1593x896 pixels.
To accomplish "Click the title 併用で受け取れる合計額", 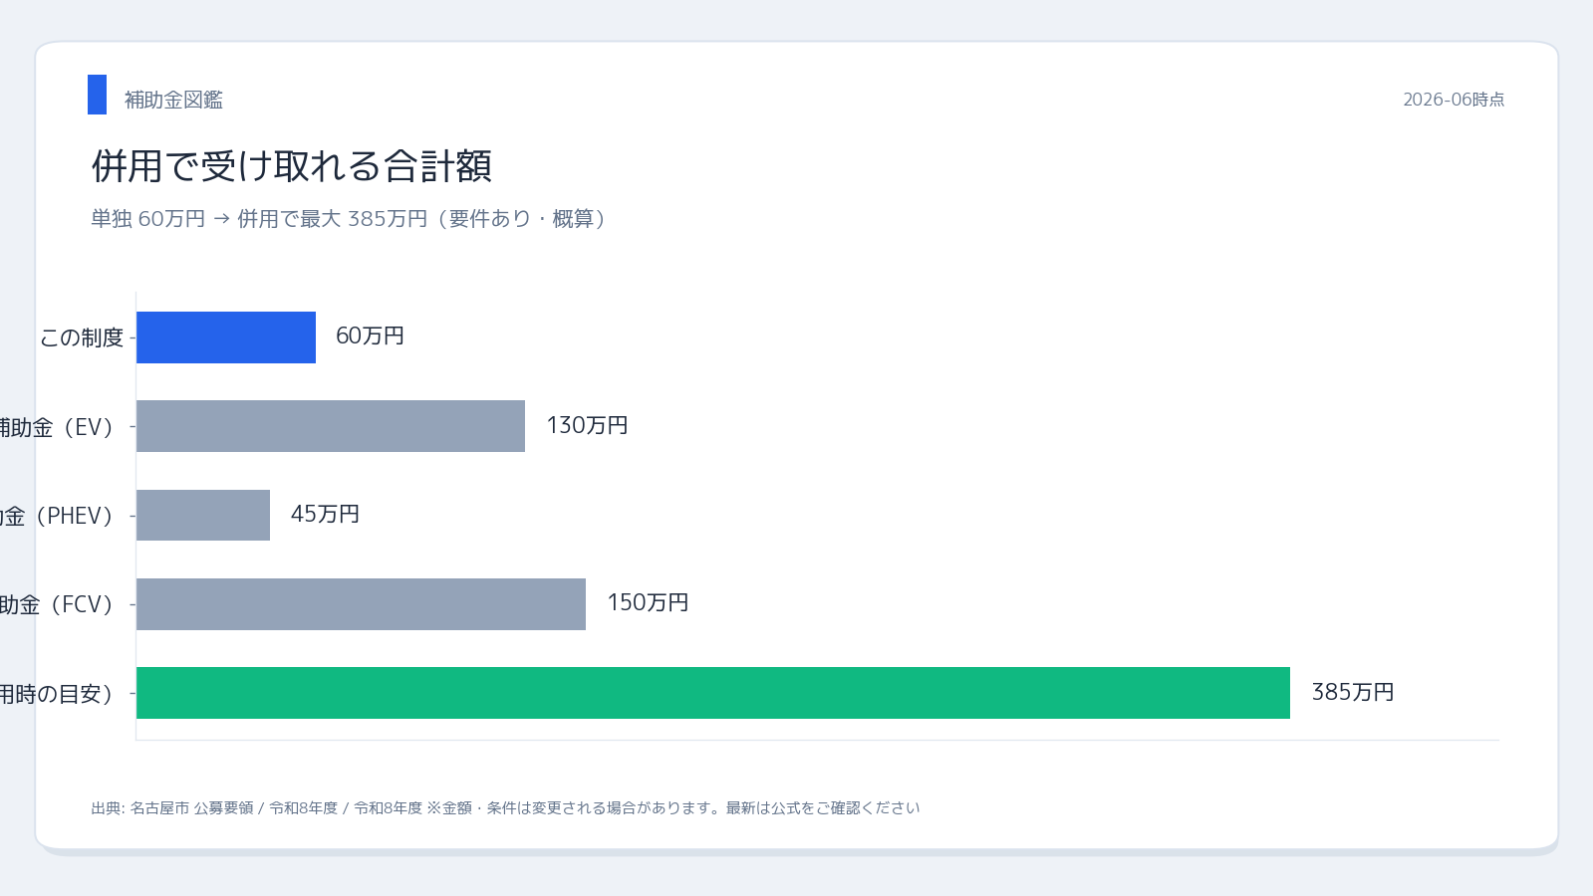I will click(x=292, y=165).
